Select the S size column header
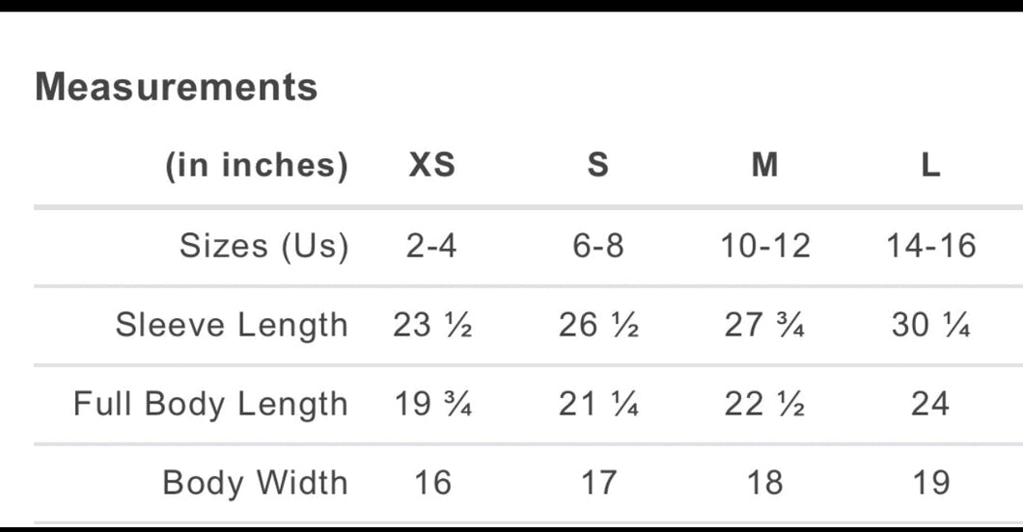This screenshot has height=532, width=1023. (598, 166)
